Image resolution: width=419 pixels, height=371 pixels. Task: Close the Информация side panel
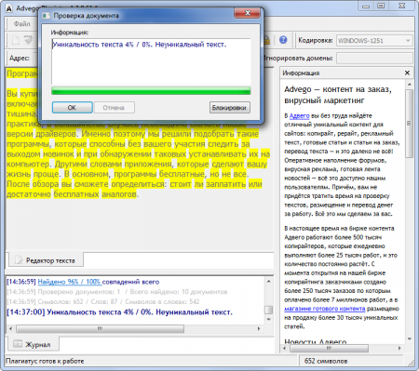[407, 73]
